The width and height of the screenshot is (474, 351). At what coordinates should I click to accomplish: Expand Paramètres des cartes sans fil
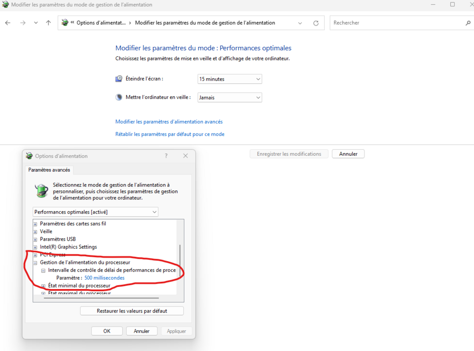[x=36, y=224]
